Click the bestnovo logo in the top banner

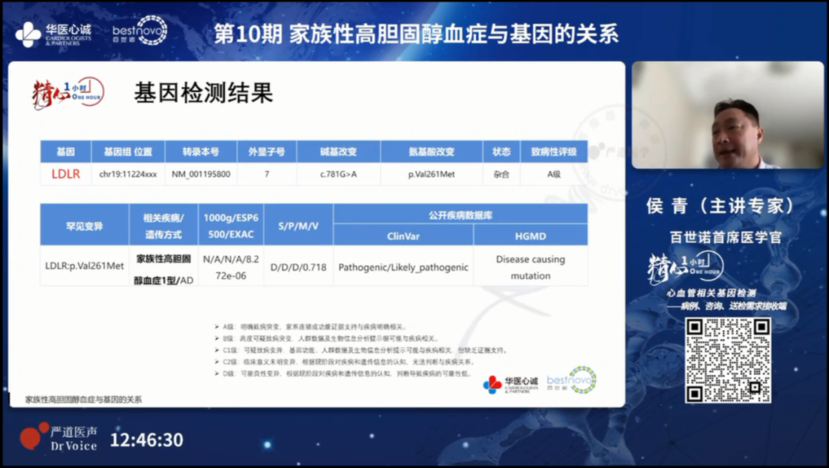[139, 31]
